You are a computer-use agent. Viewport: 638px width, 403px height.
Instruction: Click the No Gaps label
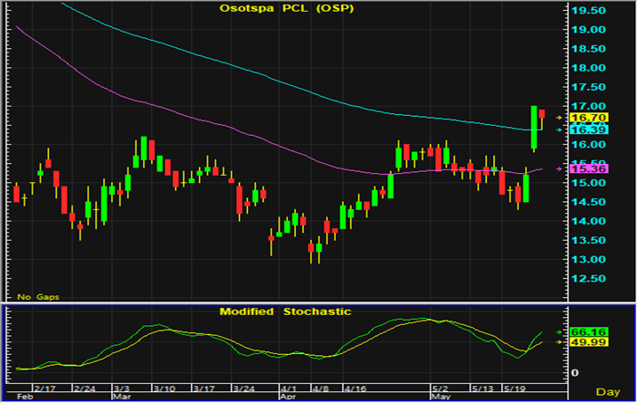point(38,297)
